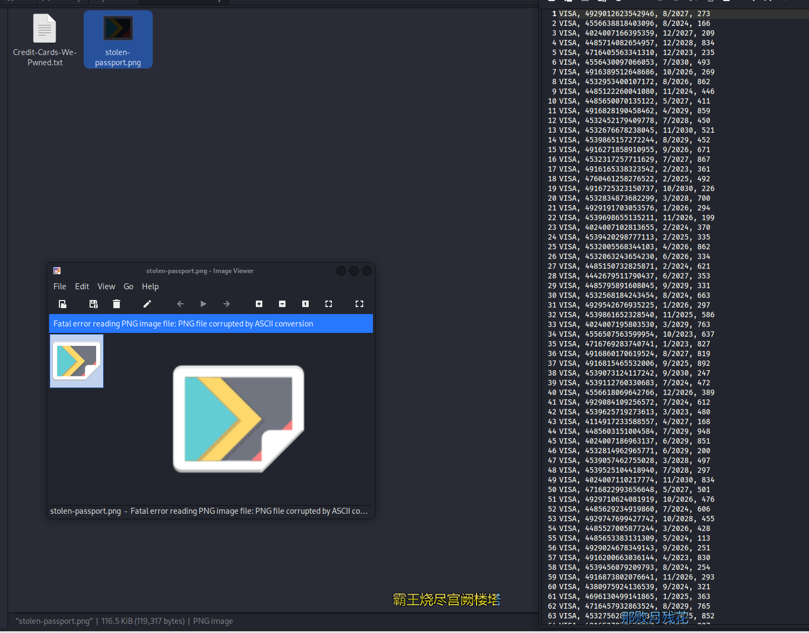Click the Save copy toolbar icon

click(93, 304)
